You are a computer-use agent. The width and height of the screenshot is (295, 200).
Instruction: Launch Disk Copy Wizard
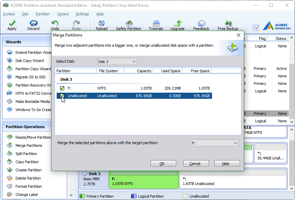(25, 61)
